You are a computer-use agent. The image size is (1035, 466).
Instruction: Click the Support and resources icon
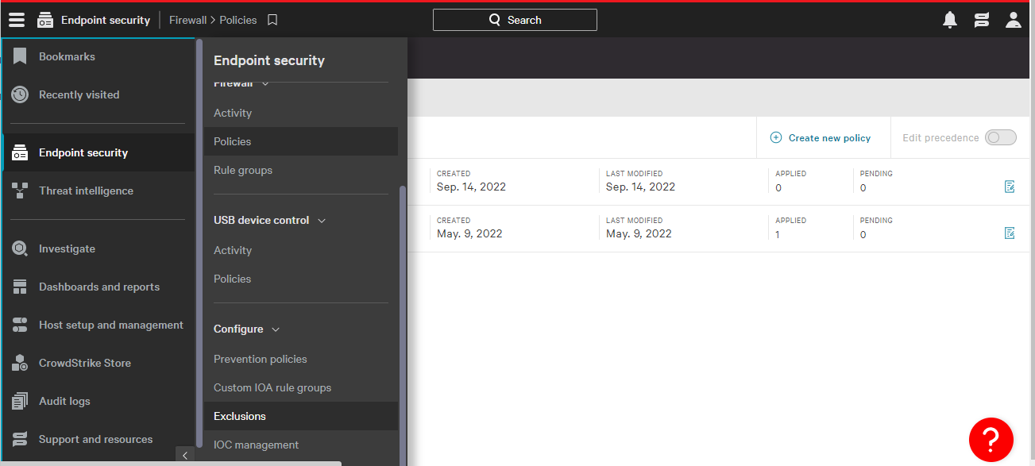click(x=20, y=439)
